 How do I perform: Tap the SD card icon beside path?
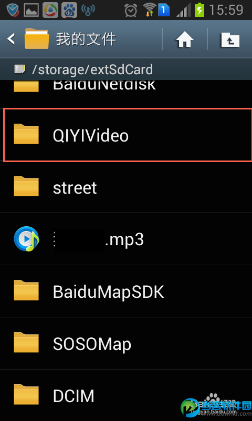pyautogui.click(x=20, y=69)
